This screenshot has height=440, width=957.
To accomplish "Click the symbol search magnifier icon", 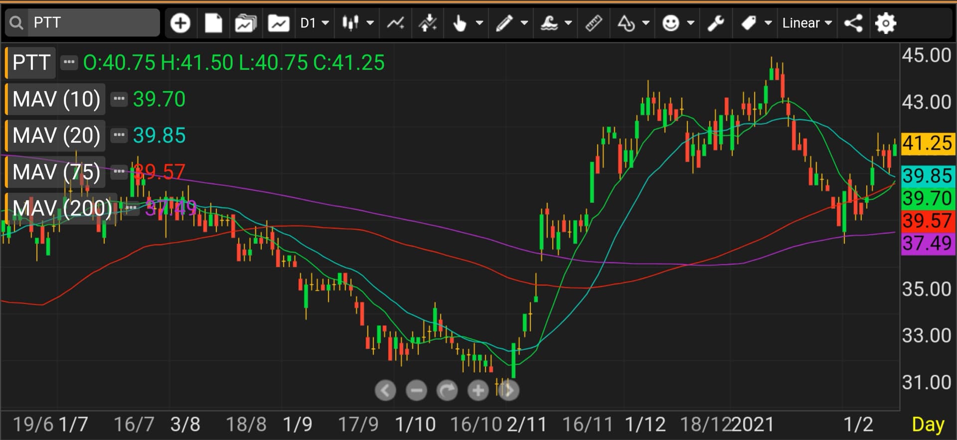I will (x=16, y=23).
